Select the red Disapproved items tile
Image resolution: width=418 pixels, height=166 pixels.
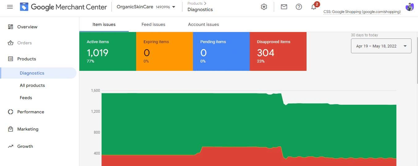[278, 51]
